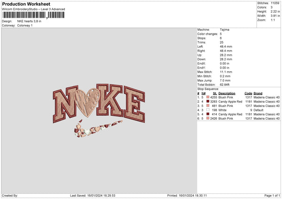
Task: Click the stitch count 3283 in row 2
Action: coord(214,102)
